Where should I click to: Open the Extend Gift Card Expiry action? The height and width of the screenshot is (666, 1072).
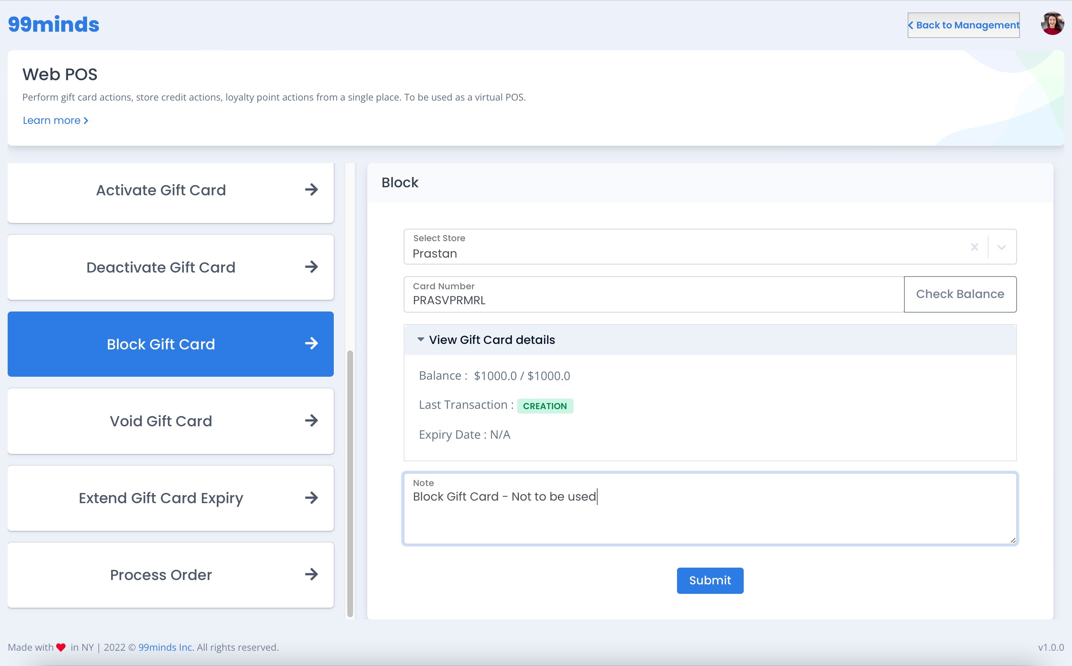pos(171,498)
